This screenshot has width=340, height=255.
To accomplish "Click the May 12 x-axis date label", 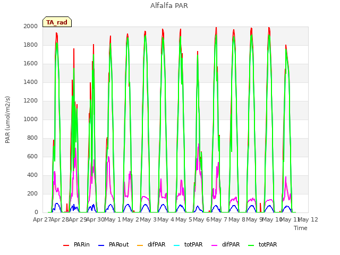I will point(308,219).
